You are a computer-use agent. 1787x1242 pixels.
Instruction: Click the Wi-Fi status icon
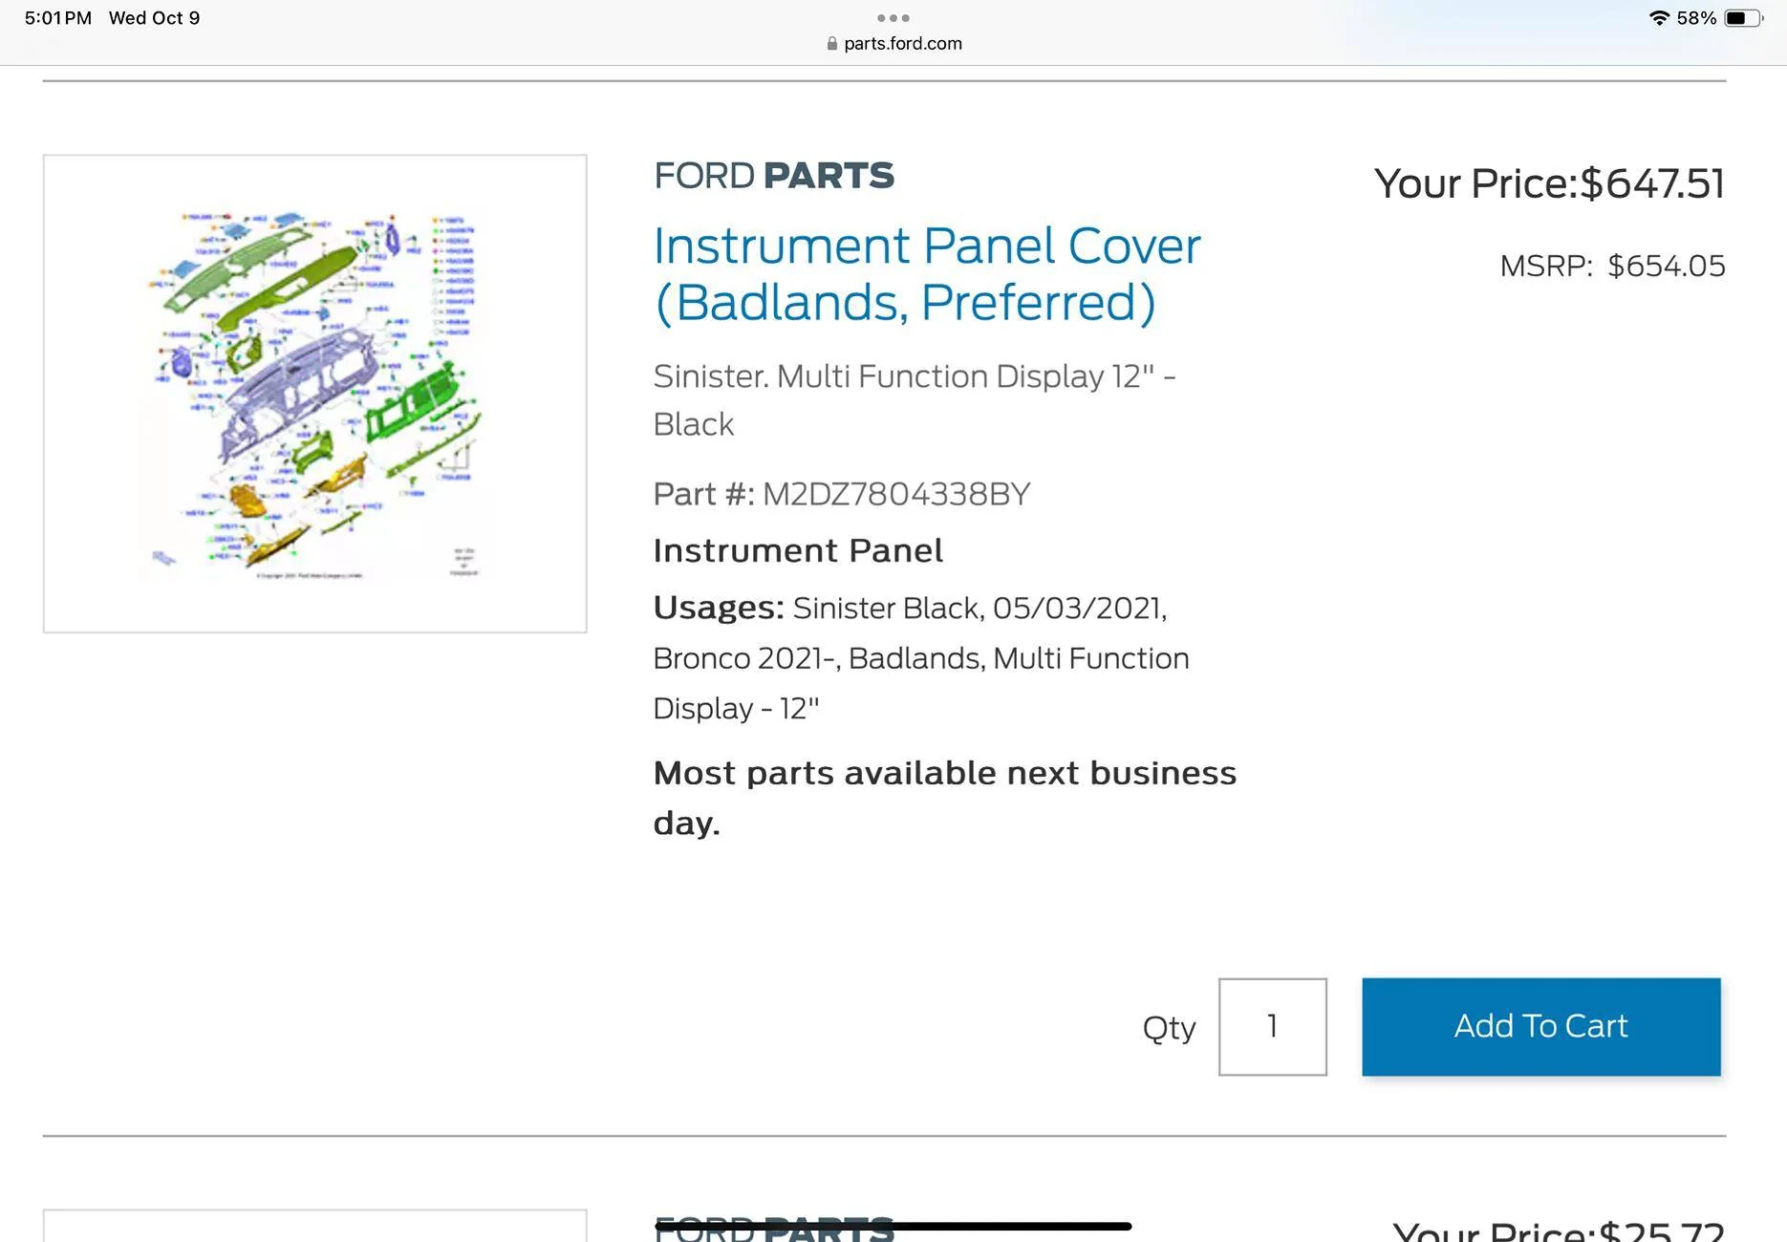point(1659,18)
